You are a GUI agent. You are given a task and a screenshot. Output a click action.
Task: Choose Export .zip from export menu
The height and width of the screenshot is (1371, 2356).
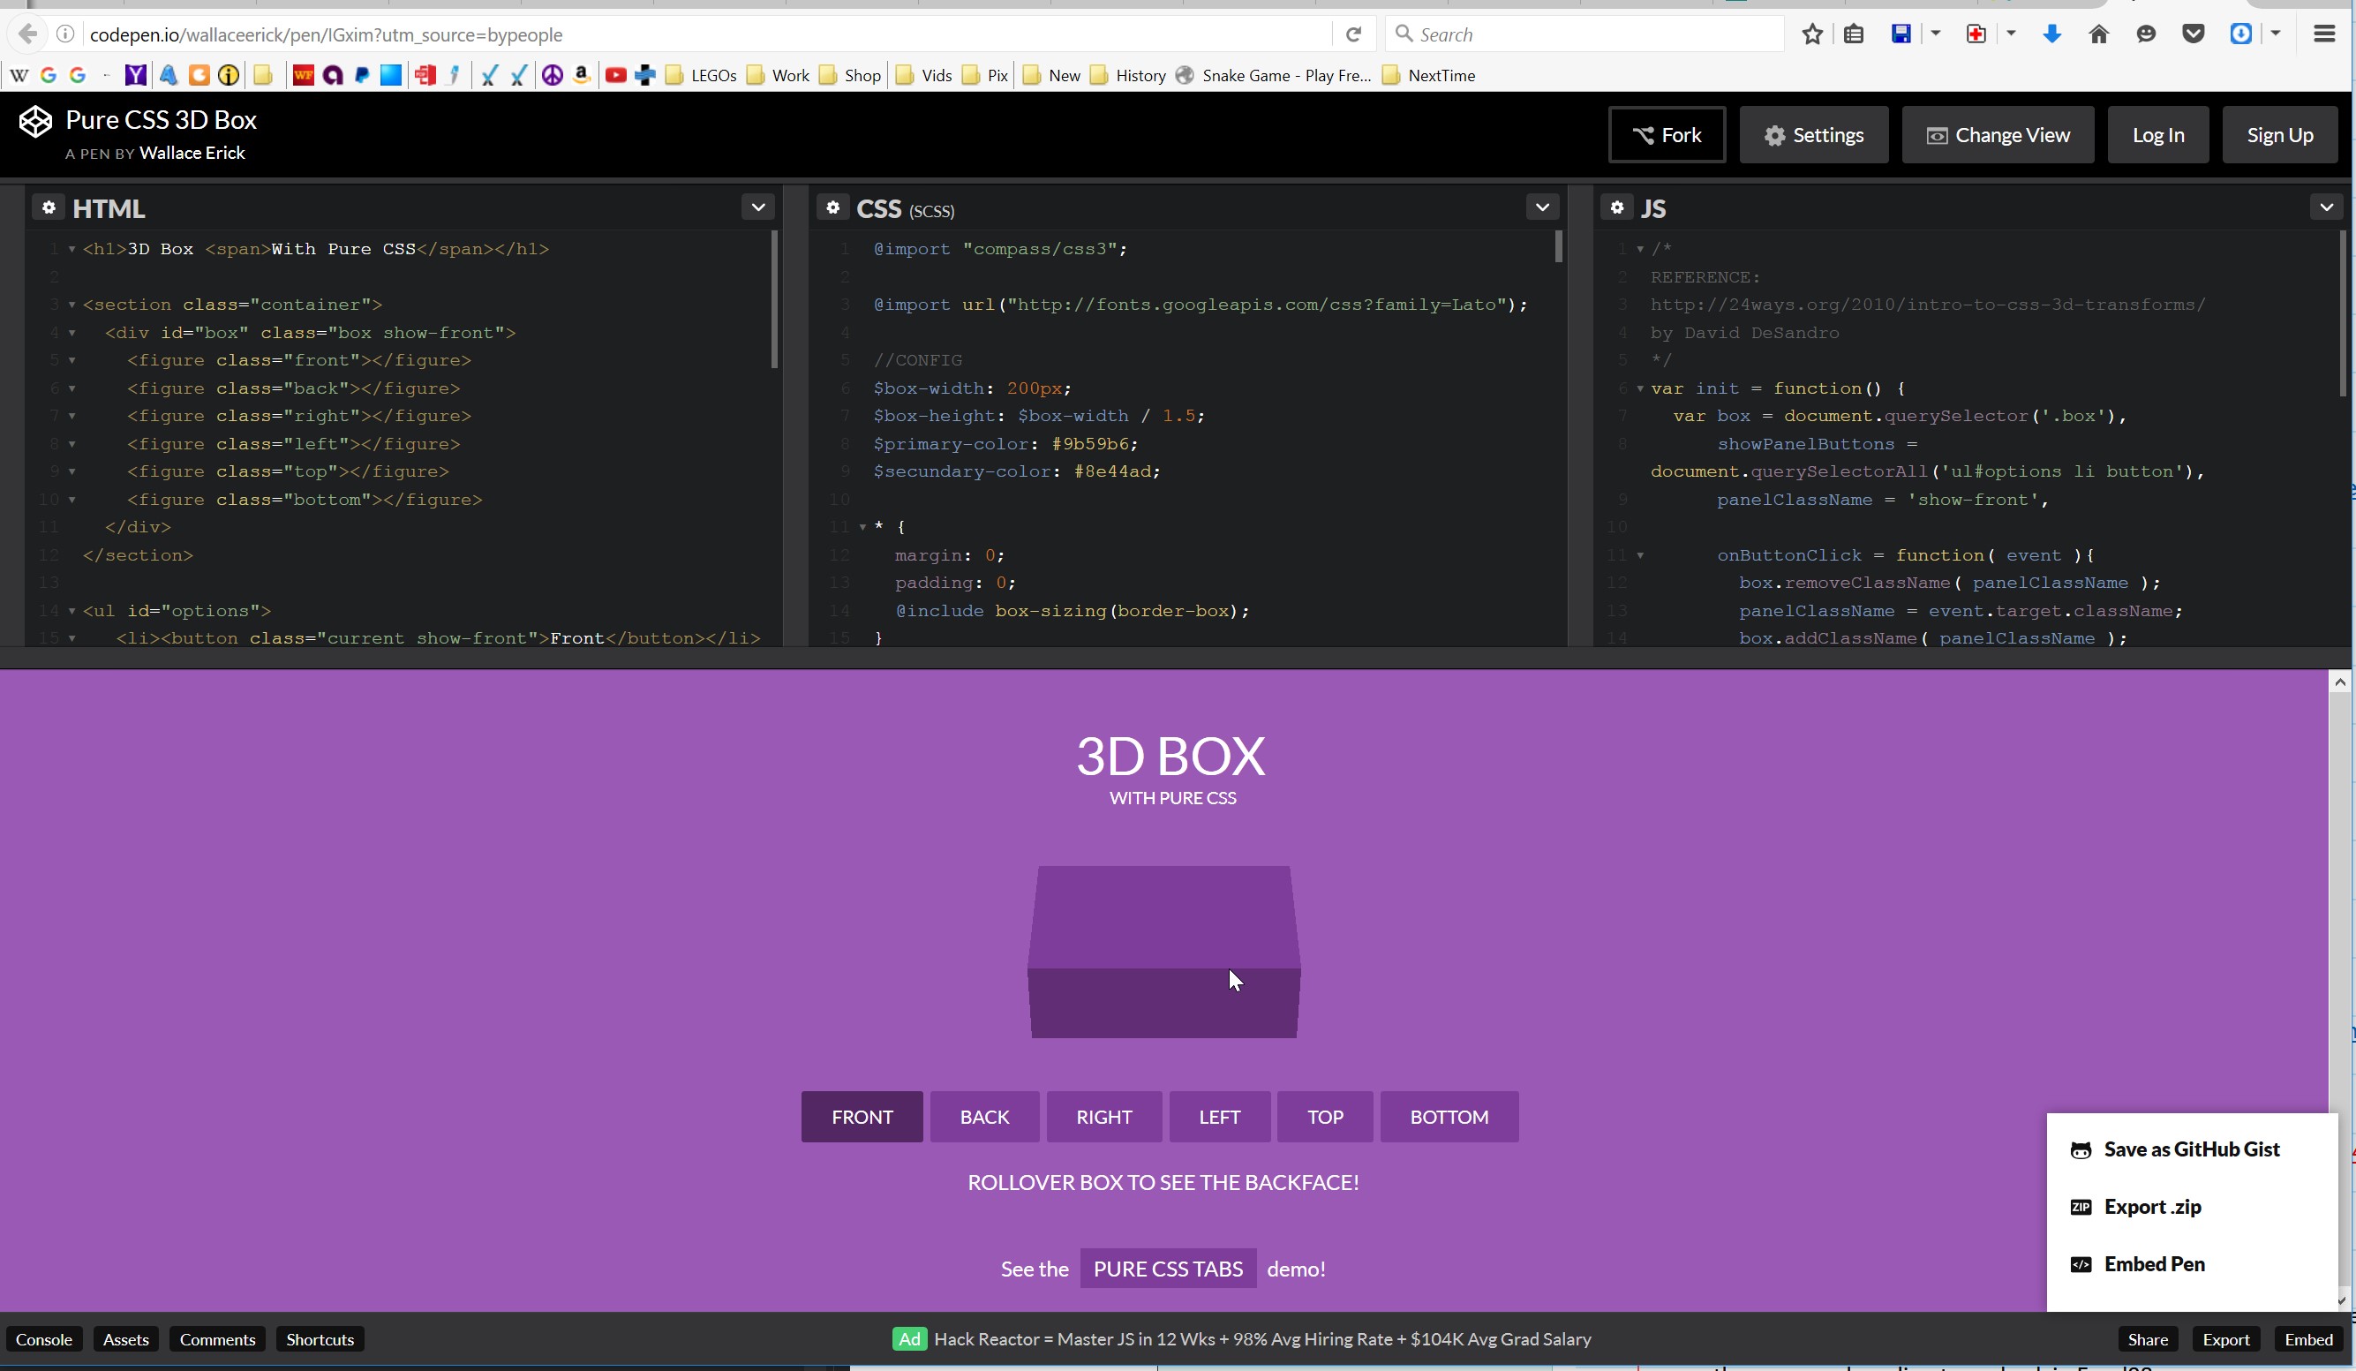[x=2151, y=1207]
